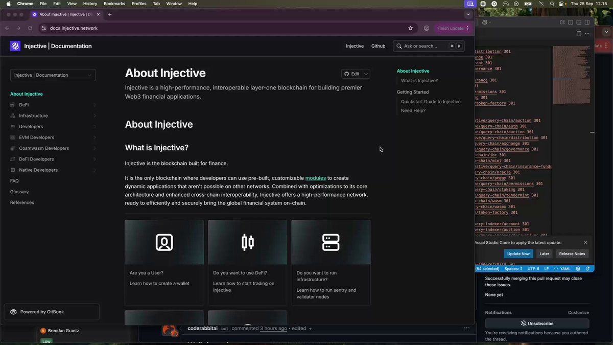The width and height of the screenshot is (613, 345).
Task: Open the Profiles menu
Action: (x=139, y=4)
